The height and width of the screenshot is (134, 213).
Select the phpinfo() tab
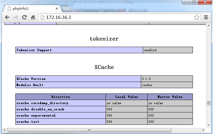coord(33,9)
